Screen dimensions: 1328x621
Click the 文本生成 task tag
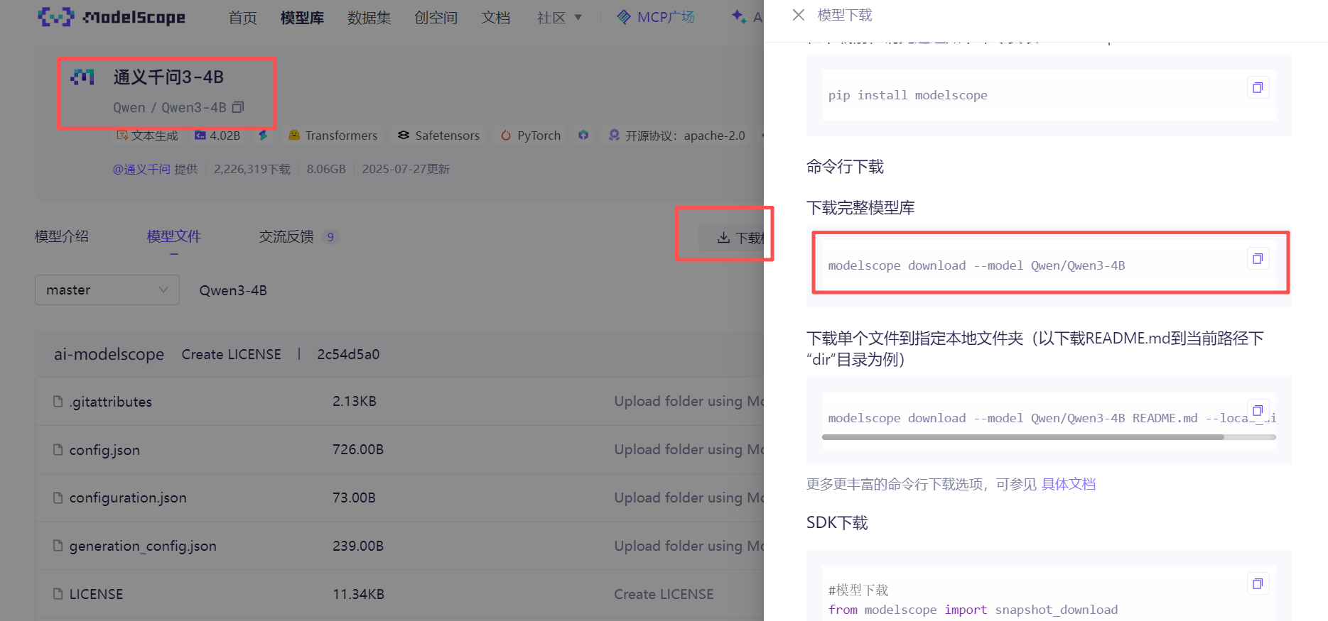(x=148, y=136)
